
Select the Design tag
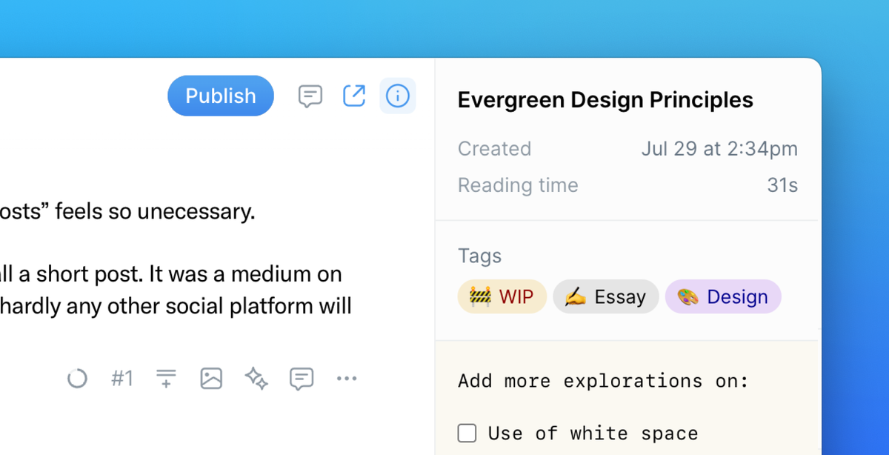click(723, 296)
